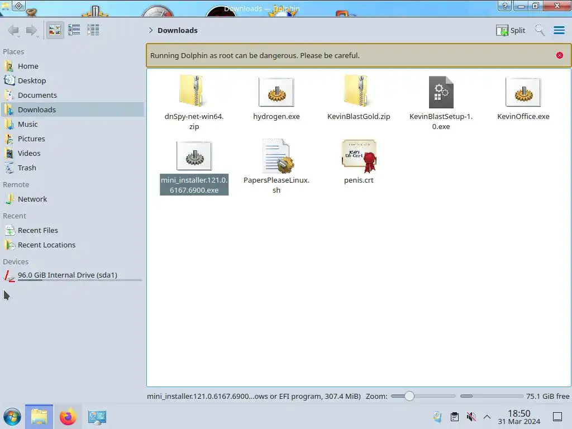Dismiss the root warning message
The width and height of the screenshot is (572, 429).
tap(560, 55)
